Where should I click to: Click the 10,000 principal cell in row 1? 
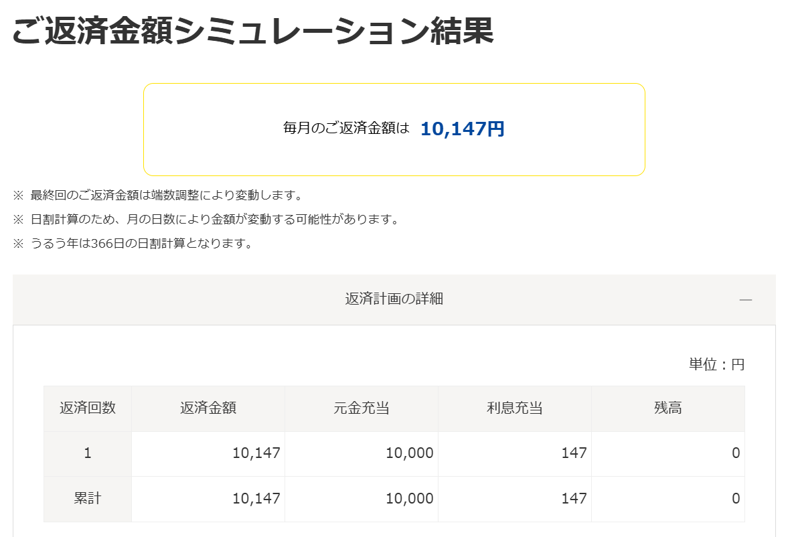point(362,454)
